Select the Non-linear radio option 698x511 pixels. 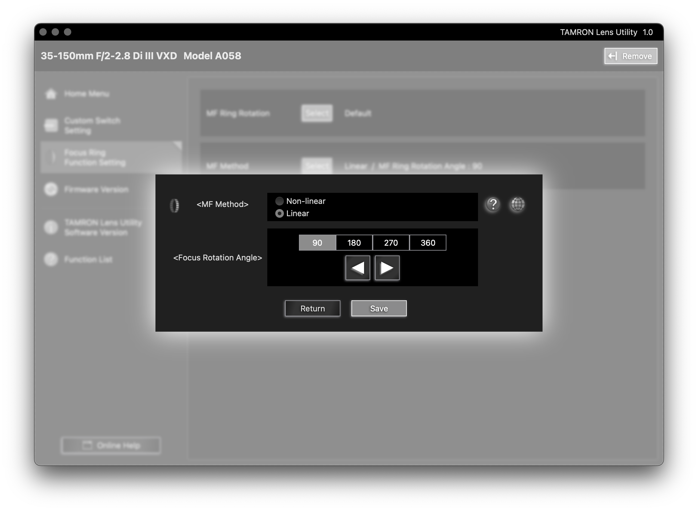coord(280,201)
